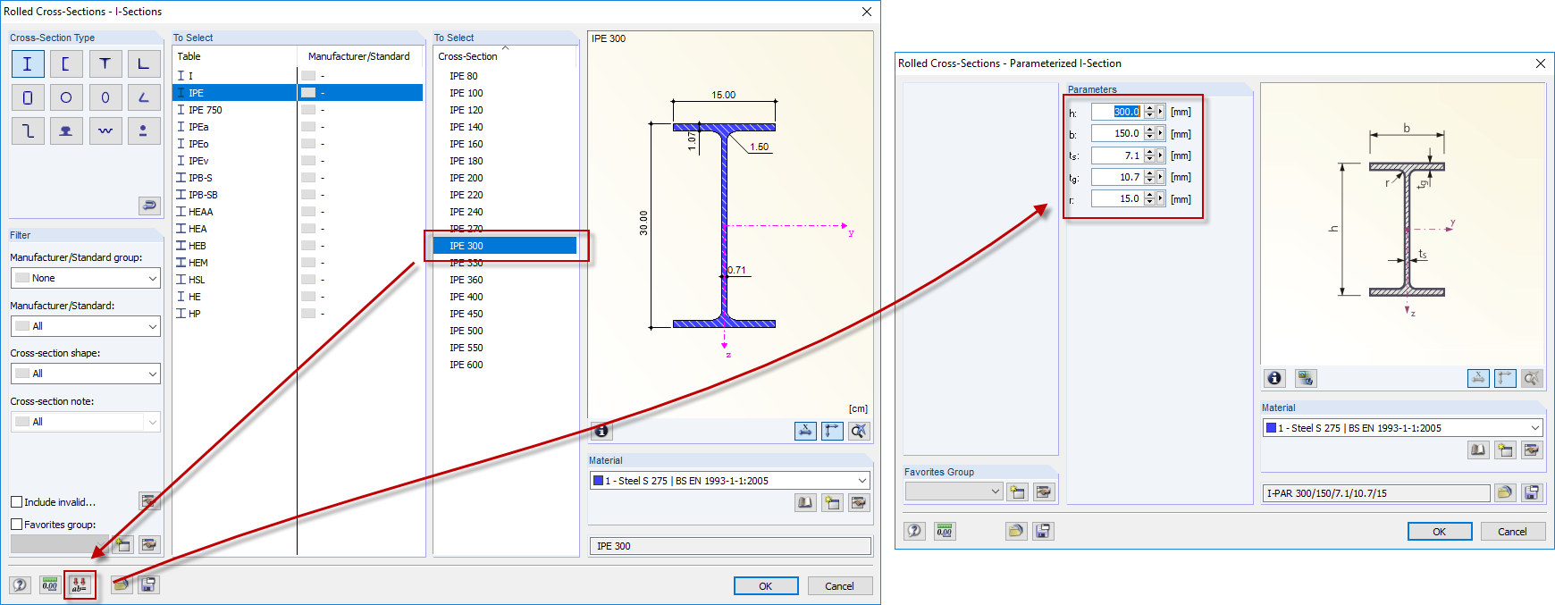Select the circular hollow section icon

pos(66,97)
